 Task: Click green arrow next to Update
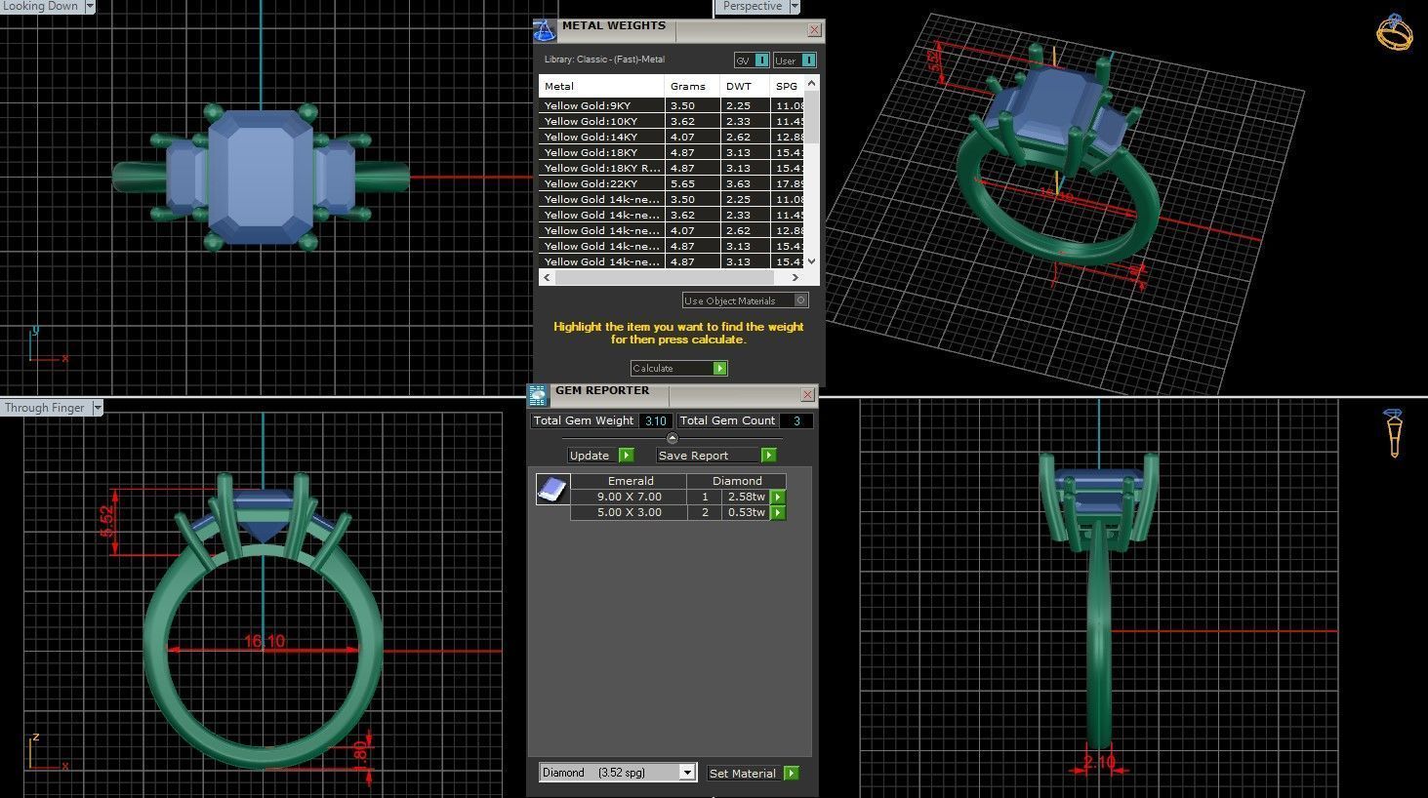(x=627, y=456)
